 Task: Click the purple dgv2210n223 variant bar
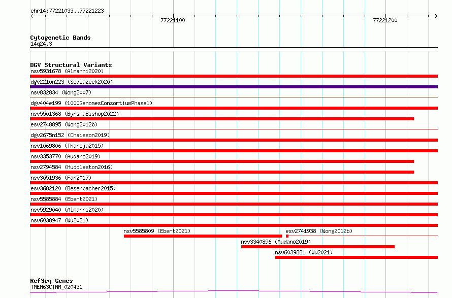[234, 87]
